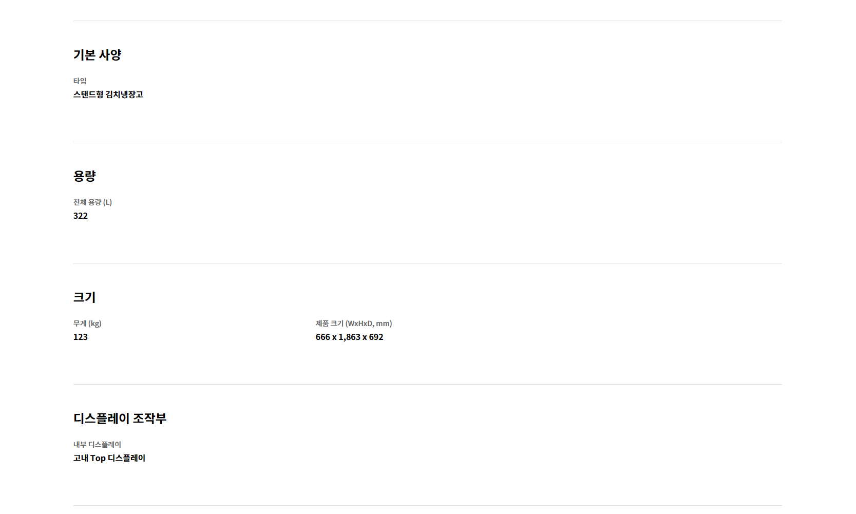The width and height of the screenshot is (856, 514).
Task: Click the 322 capacity value
Action: pyautogui.click(x=81, y=216)
